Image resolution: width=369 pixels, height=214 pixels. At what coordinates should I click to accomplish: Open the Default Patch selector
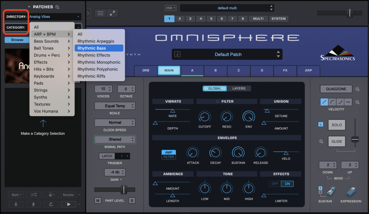tap(227, 54)
